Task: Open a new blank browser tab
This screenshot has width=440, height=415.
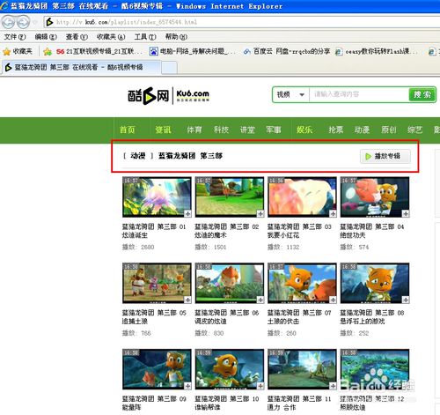Action: pyautogui.click(x=169, y=68)
